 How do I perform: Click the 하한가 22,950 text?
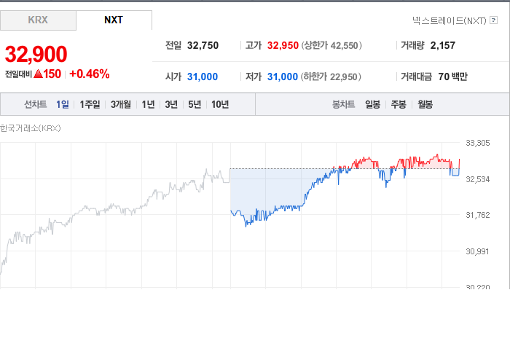[x=331, y=76]
